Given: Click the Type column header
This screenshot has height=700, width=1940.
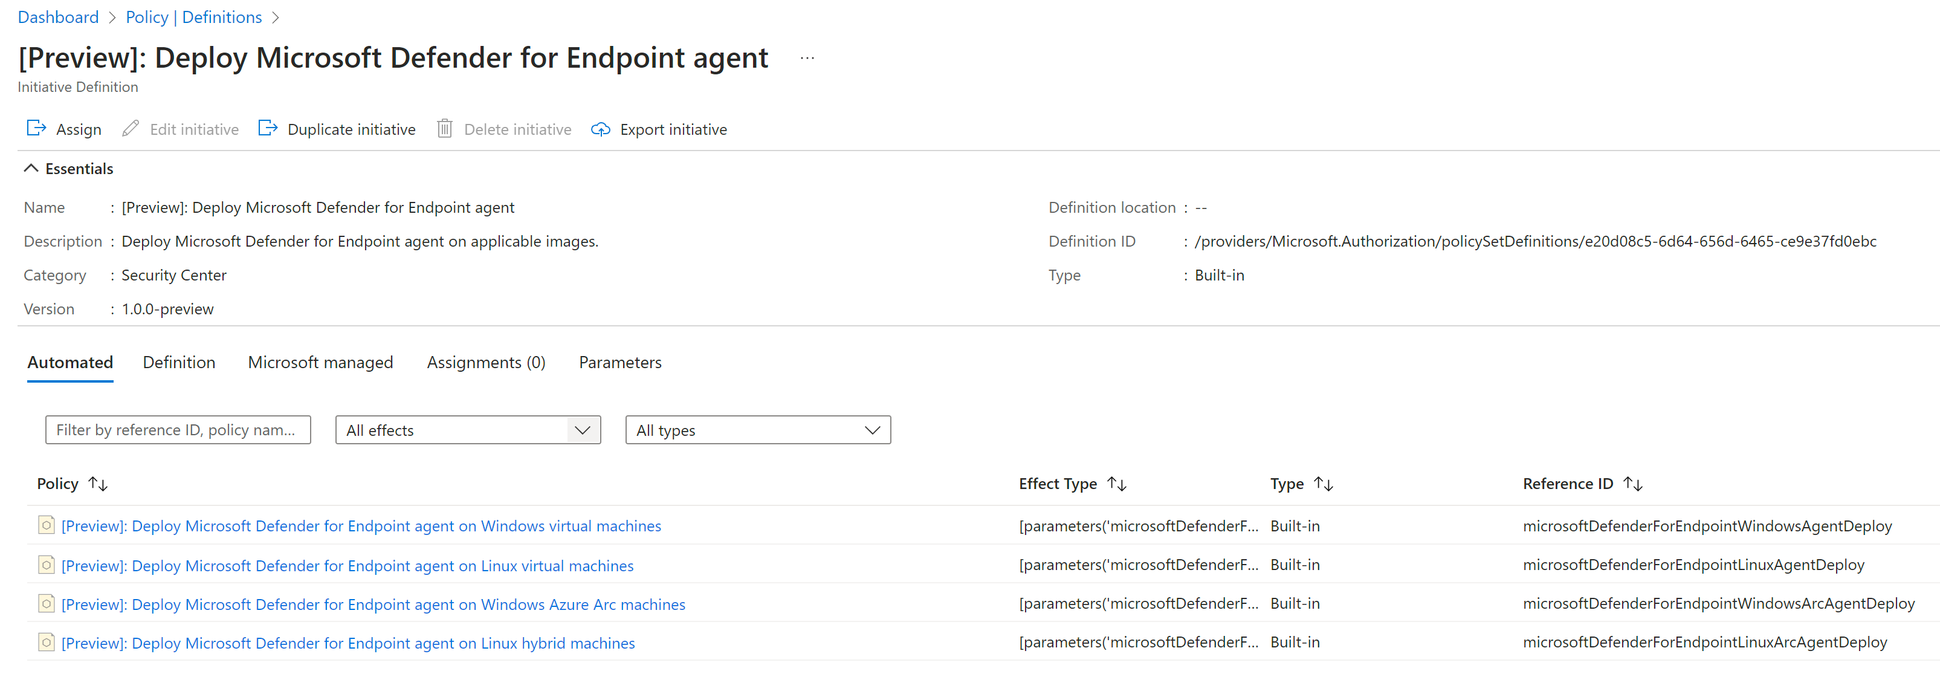Looking at the screenshot, I should point(1286,484).
